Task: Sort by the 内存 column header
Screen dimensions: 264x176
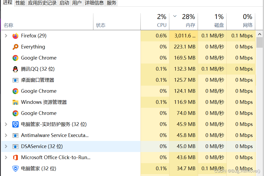Action: click(x=184, y=22)
